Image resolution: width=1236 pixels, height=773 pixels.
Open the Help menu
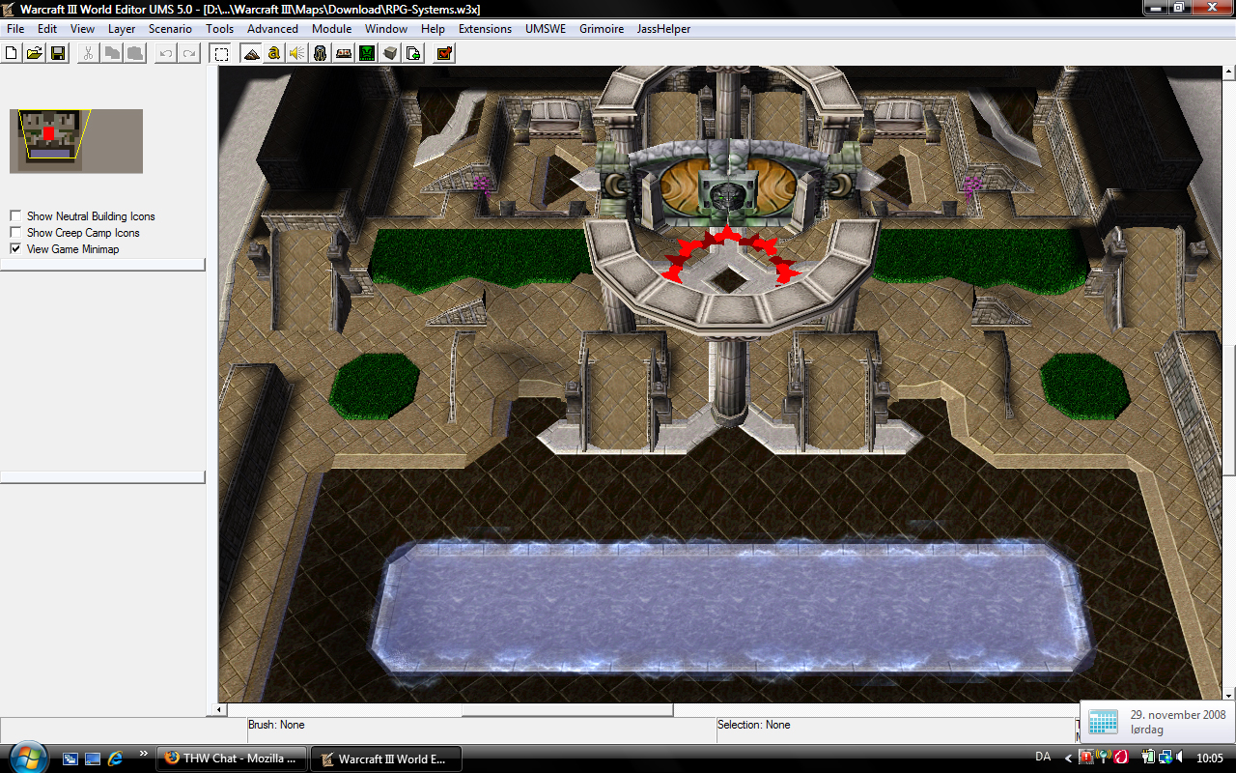(x=434, y=29)
